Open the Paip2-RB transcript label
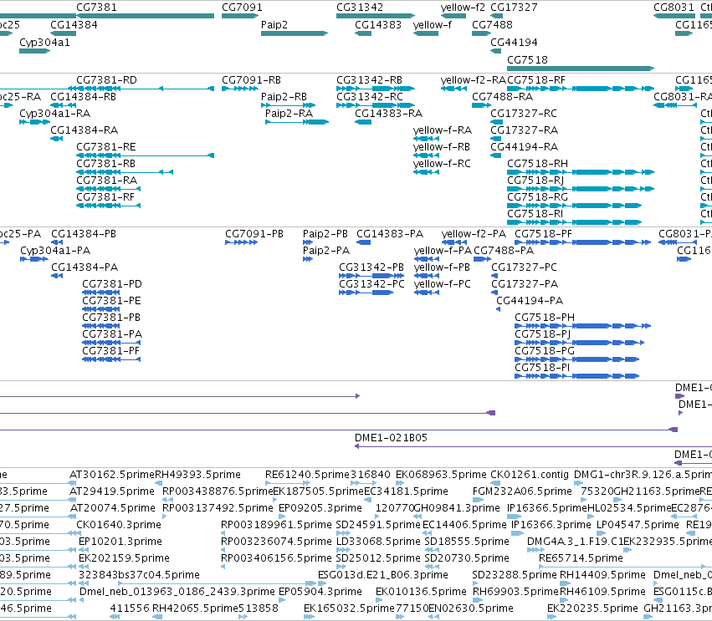Screen dimensions: 712x621 (x=284, y=97)
